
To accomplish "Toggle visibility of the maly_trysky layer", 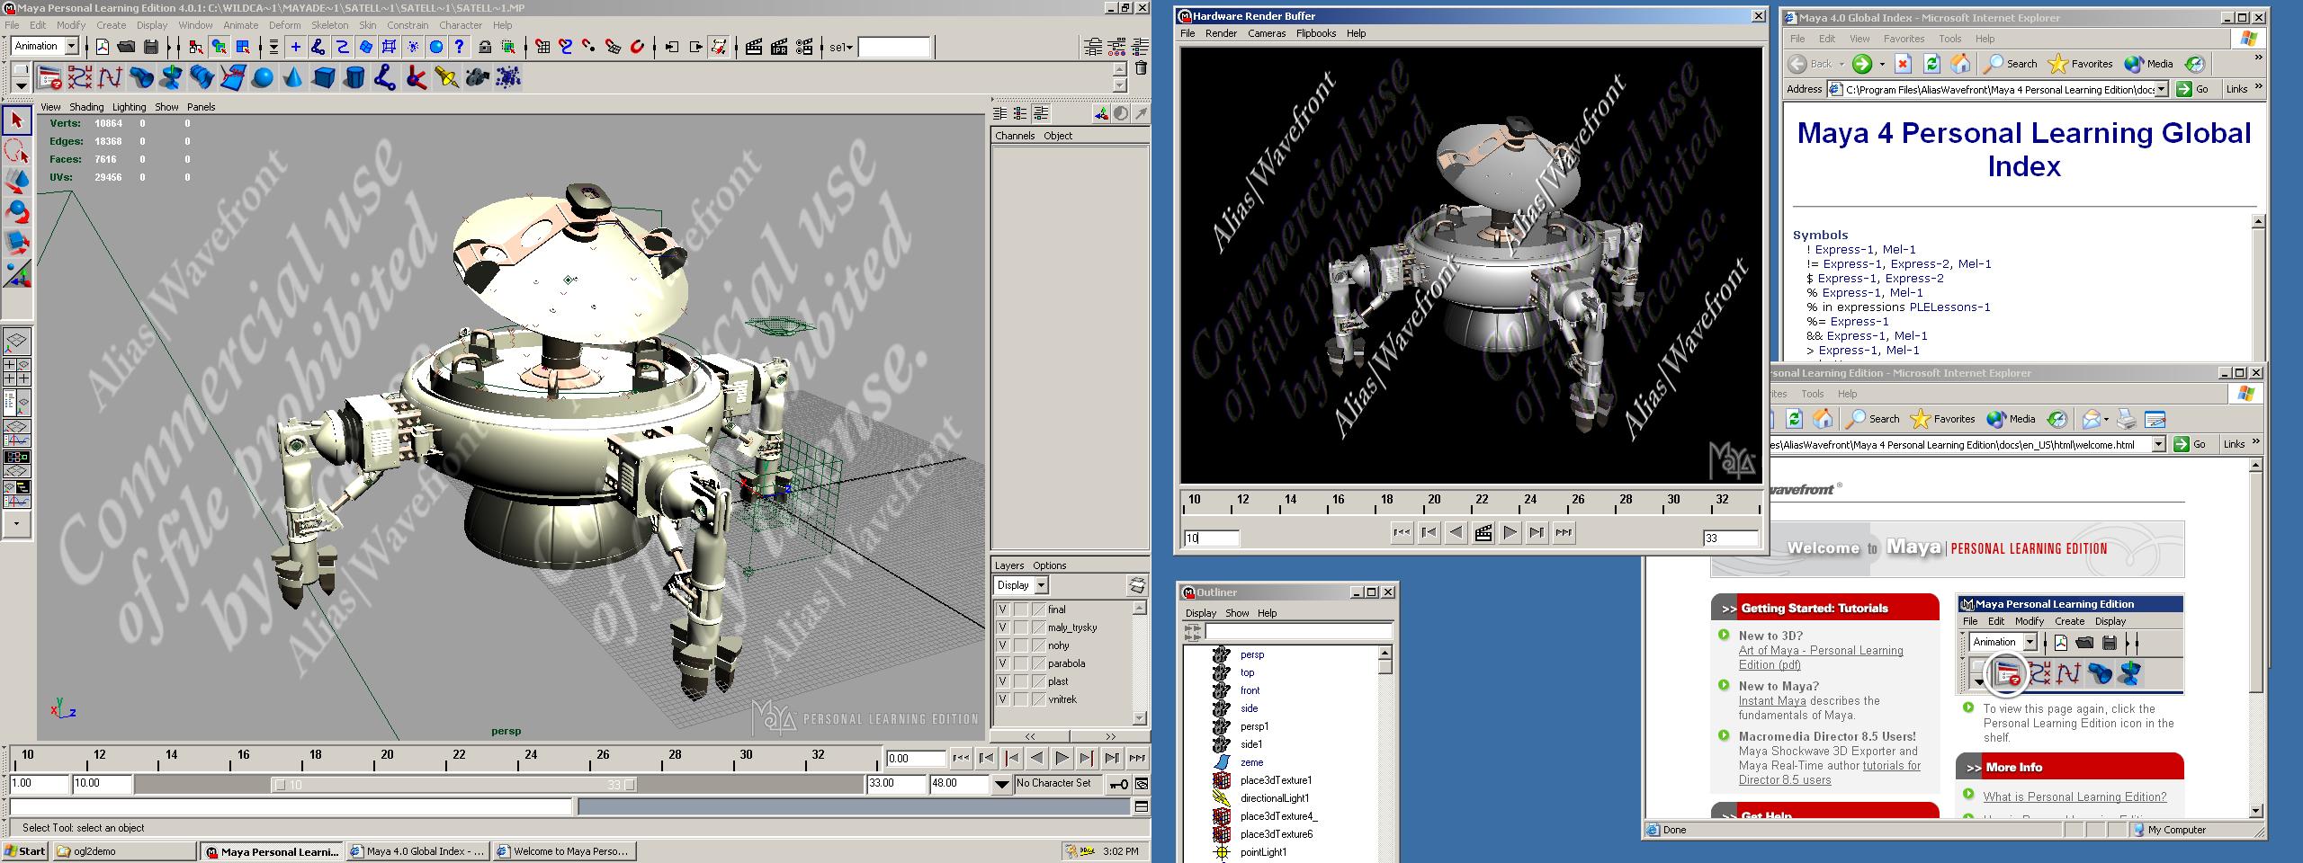I will pos(1002,627).
